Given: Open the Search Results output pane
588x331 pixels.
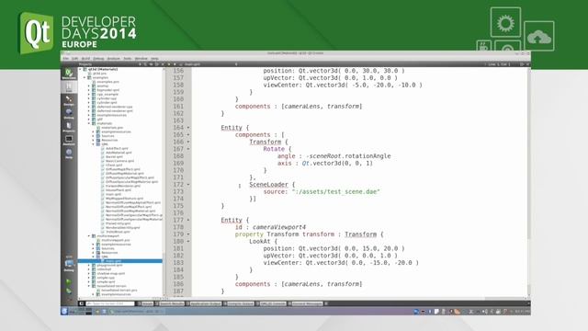Looking at the screenshot, I should point(170,303).
